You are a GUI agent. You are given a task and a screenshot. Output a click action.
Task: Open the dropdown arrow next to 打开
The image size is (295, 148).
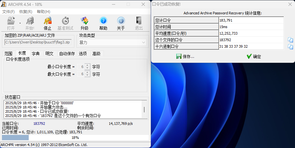point(20,23)
